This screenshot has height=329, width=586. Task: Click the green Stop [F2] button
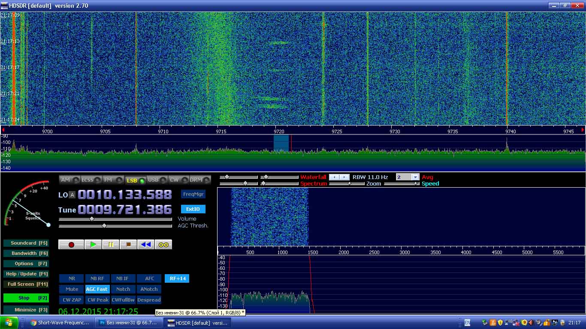26,298
